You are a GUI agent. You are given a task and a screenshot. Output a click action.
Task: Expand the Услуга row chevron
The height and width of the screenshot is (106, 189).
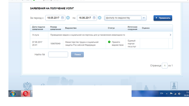click(170, 35)
